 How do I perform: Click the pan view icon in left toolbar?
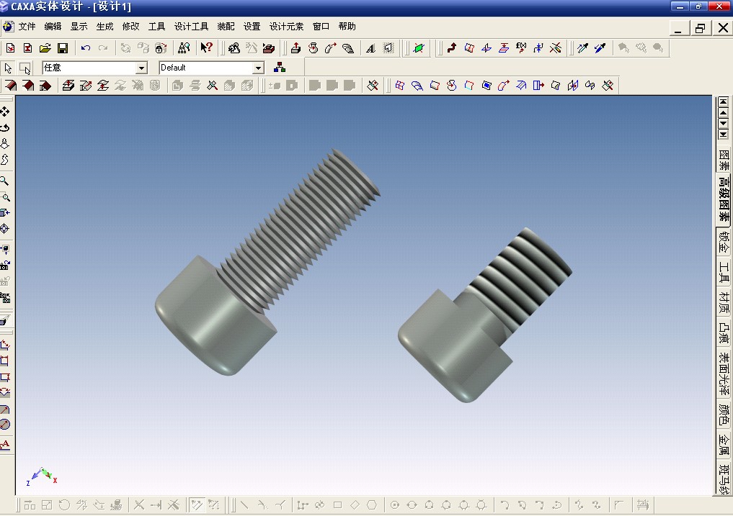pos(4,112)
